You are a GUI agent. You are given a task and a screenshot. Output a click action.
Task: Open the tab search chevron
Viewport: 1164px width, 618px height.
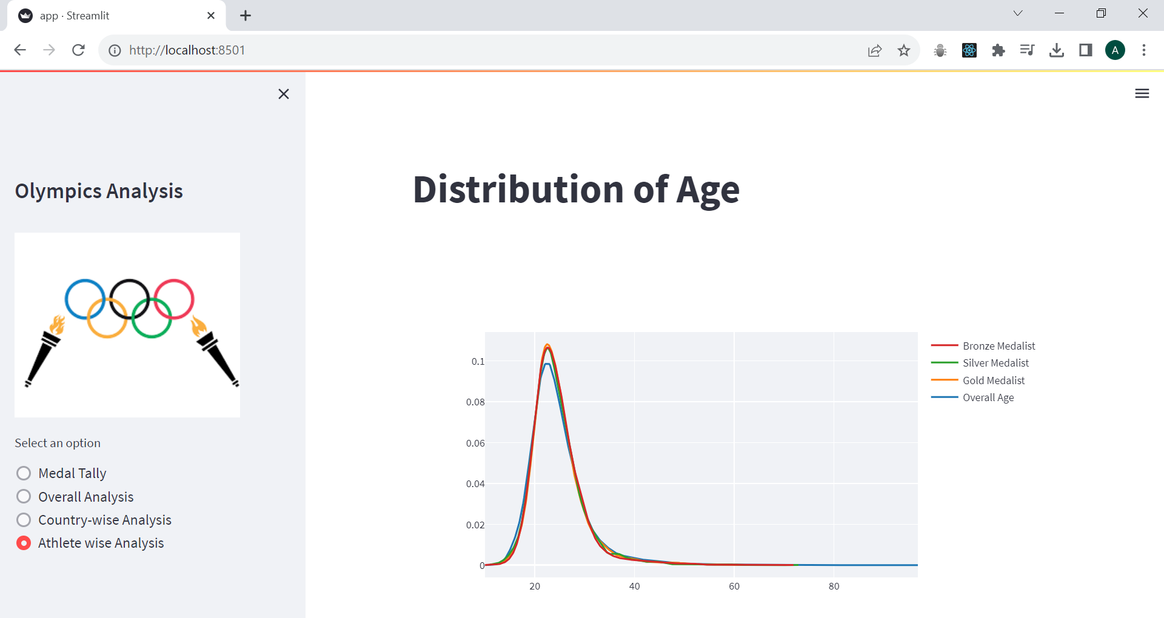(x=1017, y=13)
